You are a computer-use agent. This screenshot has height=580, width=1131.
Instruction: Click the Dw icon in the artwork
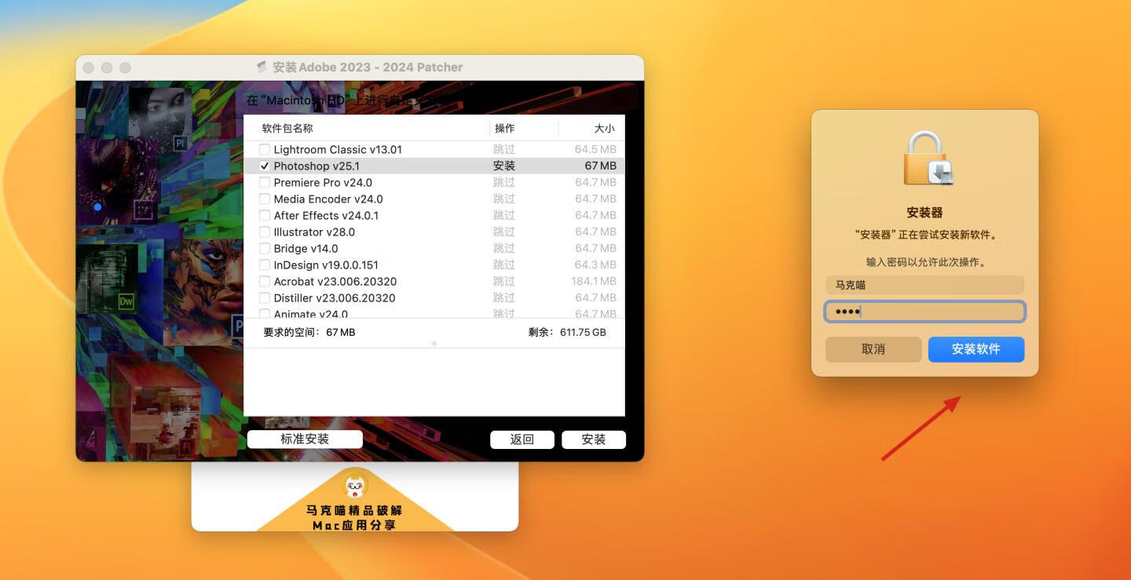126,301
